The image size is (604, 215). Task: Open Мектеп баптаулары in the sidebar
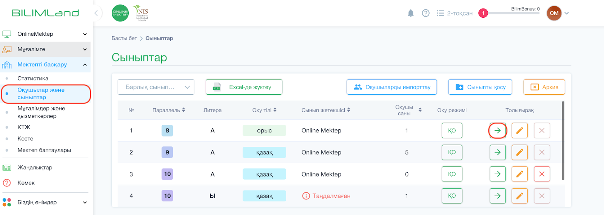[44, 150]
